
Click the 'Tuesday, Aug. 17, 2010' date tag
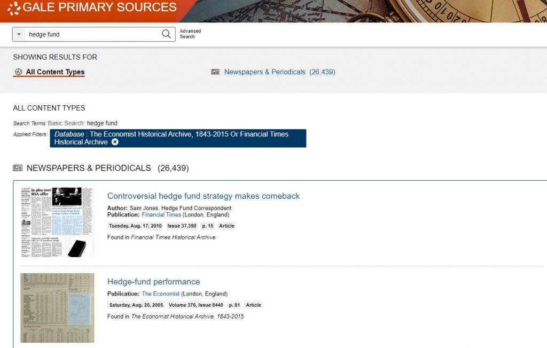click(x=135, y=226)
